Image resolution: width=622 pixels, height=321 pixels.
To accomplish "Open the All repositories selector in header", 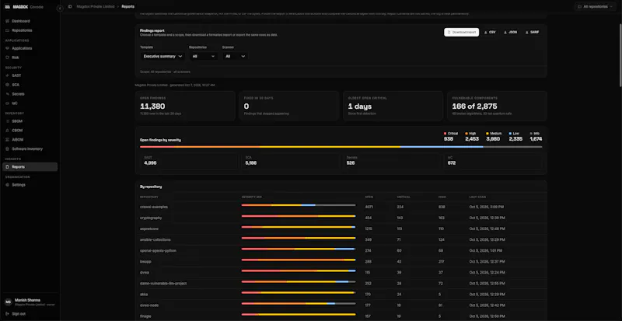I will [x=596, y=7].
